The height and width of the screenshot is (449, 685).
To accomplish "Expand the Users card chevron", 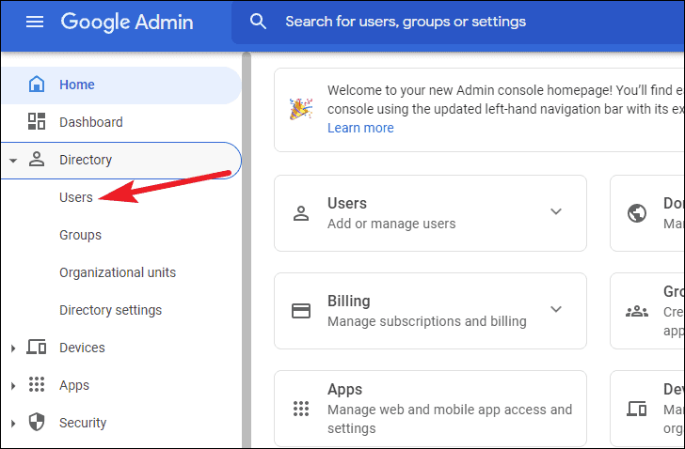I will 556,211.
